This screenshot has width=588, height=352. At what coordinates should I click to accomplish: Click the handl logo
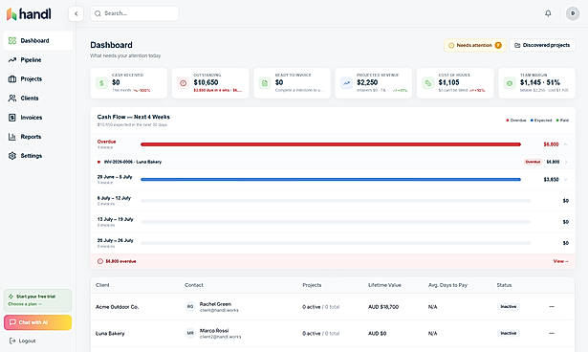(29, 14)
